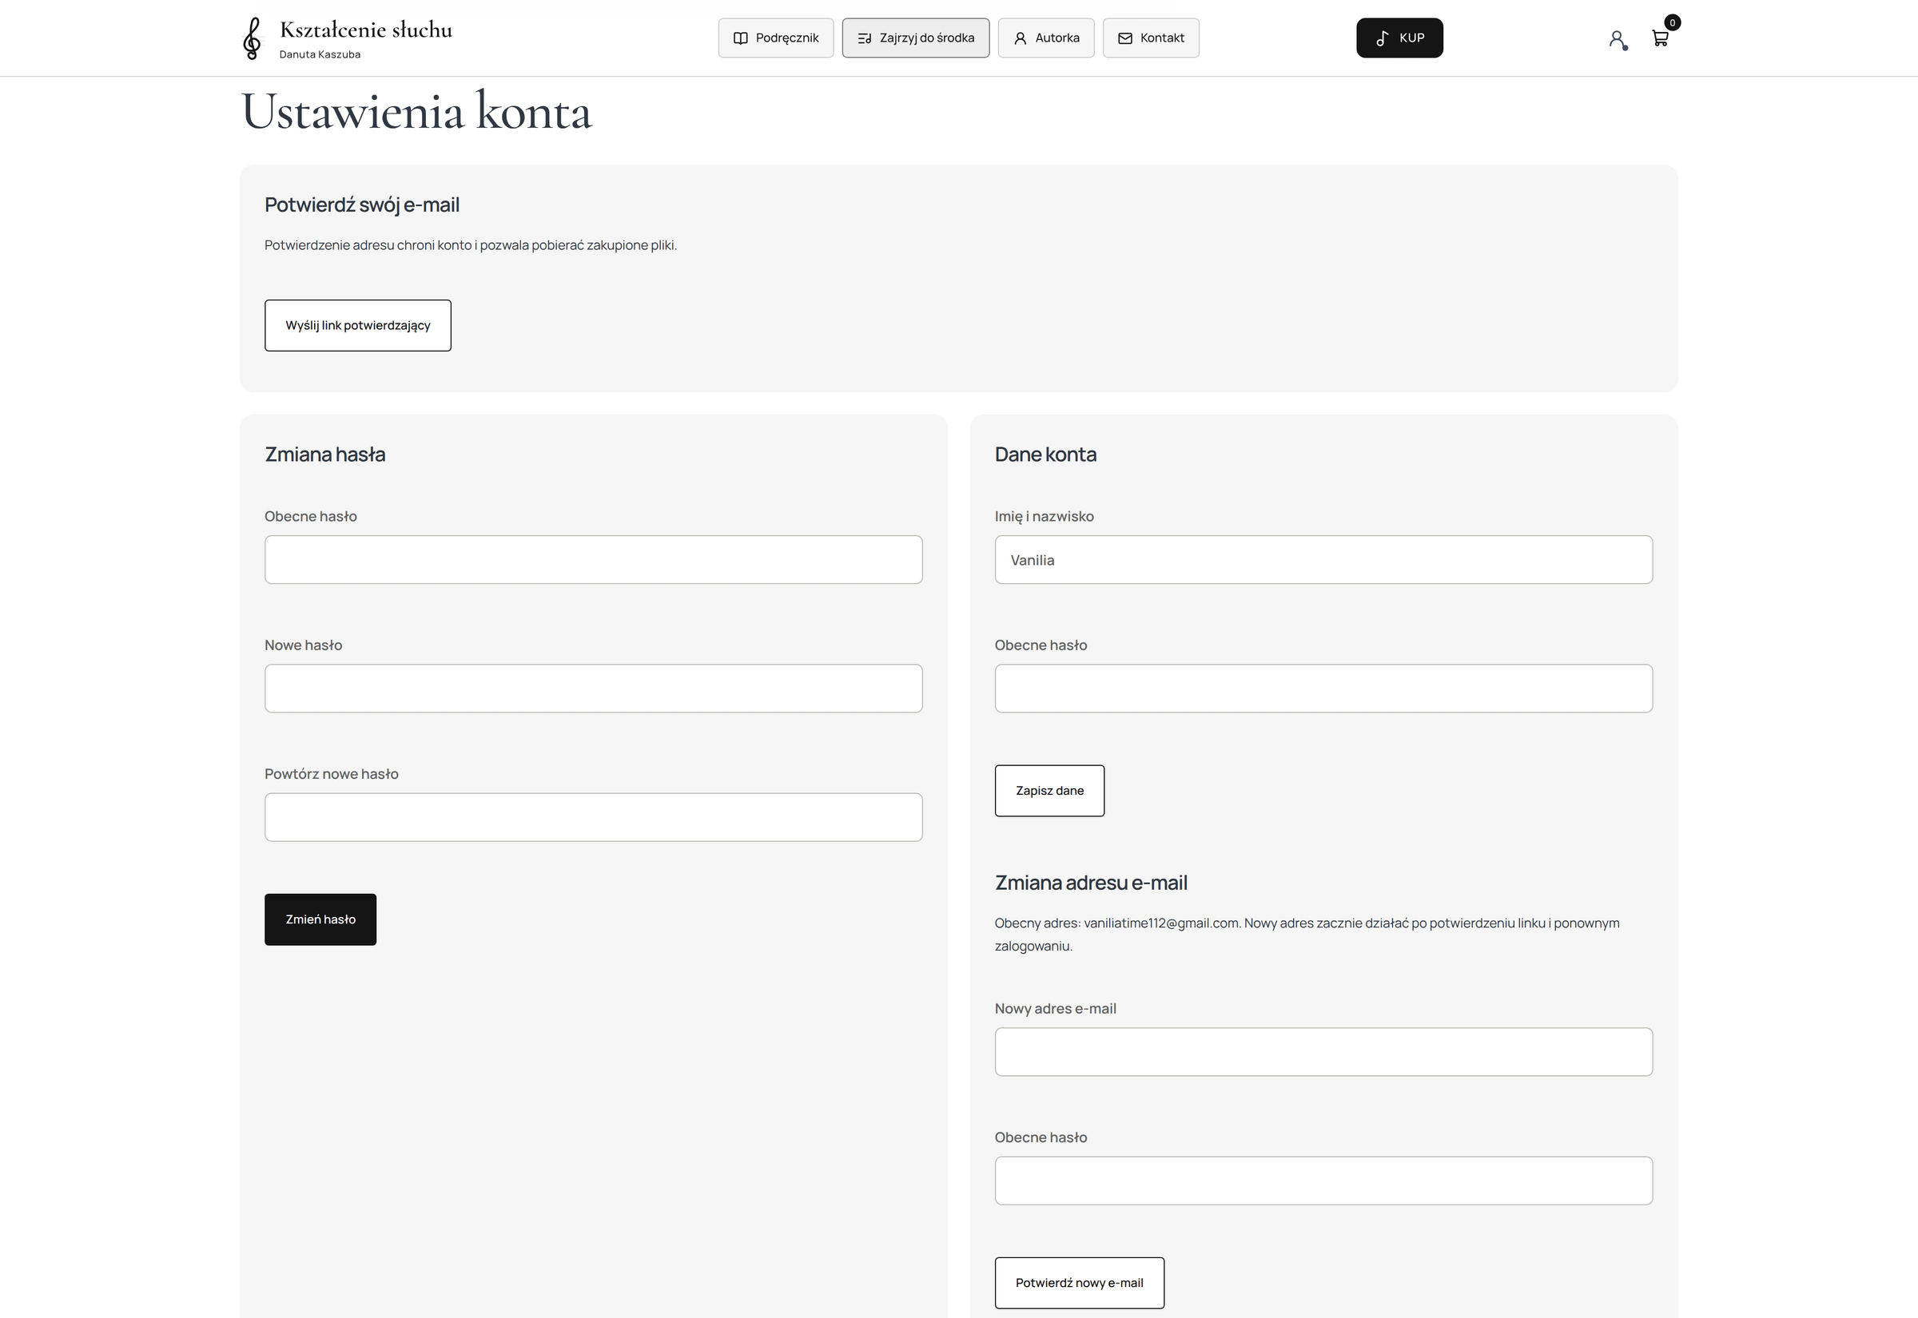Click Potwierdź nowy e-mail button
The width and height of the screenshot is (1918, 1318).
click(1080, 1283)
